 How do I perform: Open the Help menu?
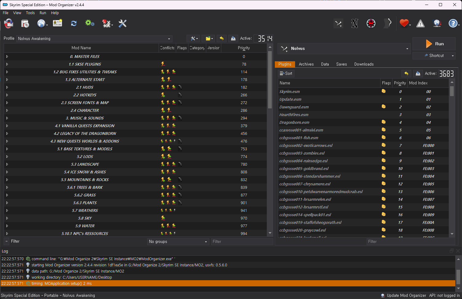click(55, 13)
